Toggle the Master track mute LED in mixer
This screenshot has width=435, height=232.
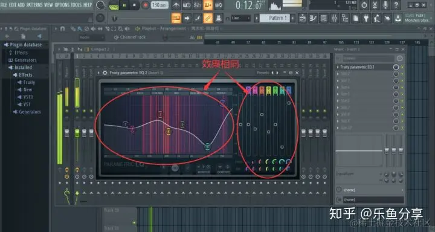pos(66,111)
